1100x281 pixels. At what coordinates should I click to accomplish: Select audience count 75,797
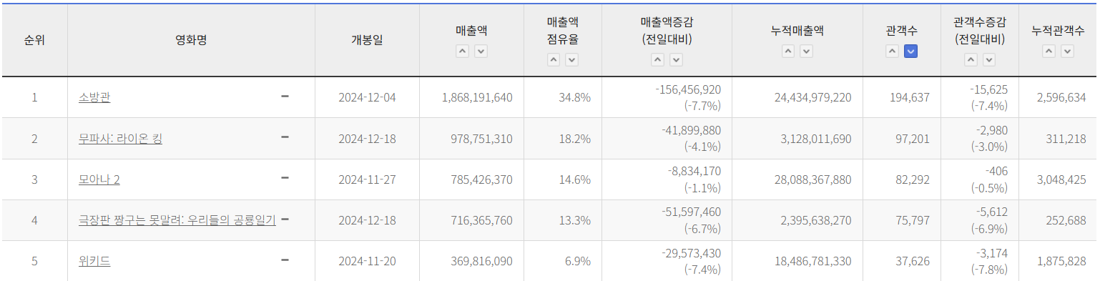pos(913,221)
